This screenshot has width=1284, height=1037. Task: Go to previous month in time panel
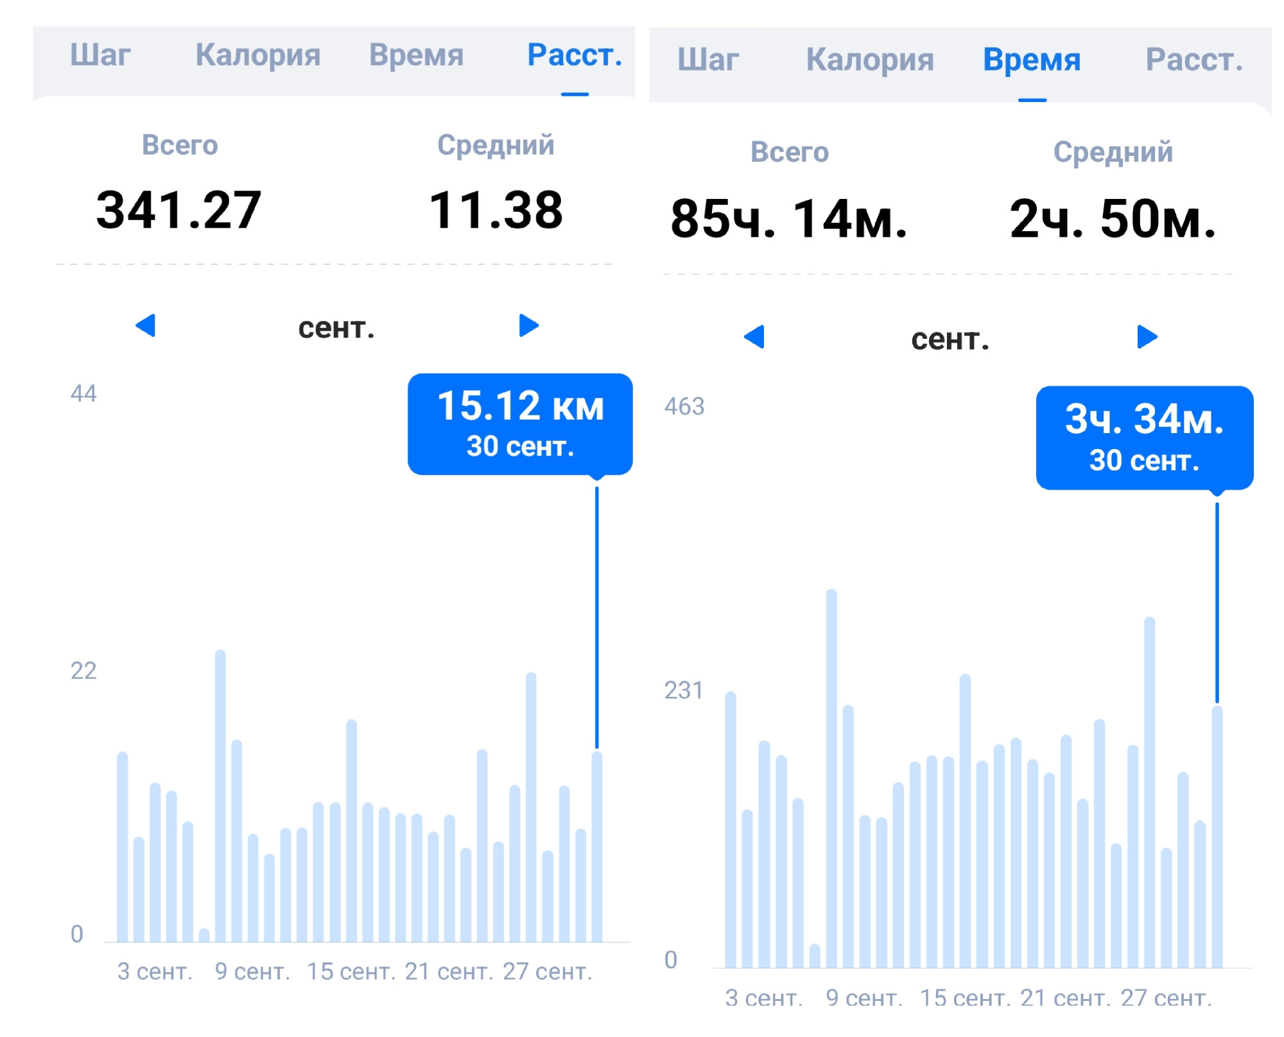(x=754, y=337)
